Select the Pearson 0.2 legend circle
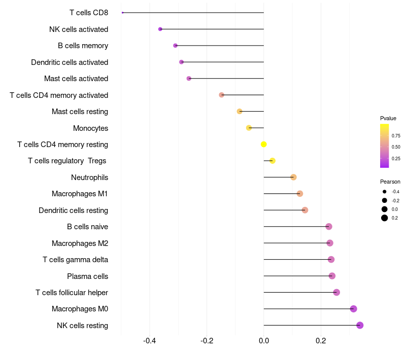This screenshot has height=355, width=406. 385,218
